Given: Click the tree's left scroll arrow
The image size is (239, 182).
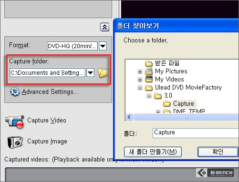Looking at the screenshot, I should 129,117.
